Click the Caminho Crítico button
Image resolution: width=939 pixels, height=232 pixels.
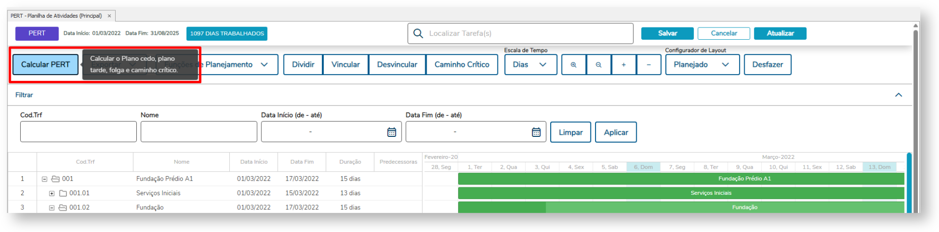462,65
